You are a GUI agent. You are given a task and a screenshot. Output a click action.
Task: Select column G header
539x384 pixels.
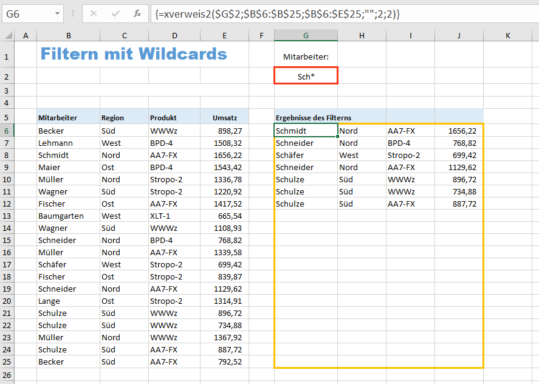point(306,35)
